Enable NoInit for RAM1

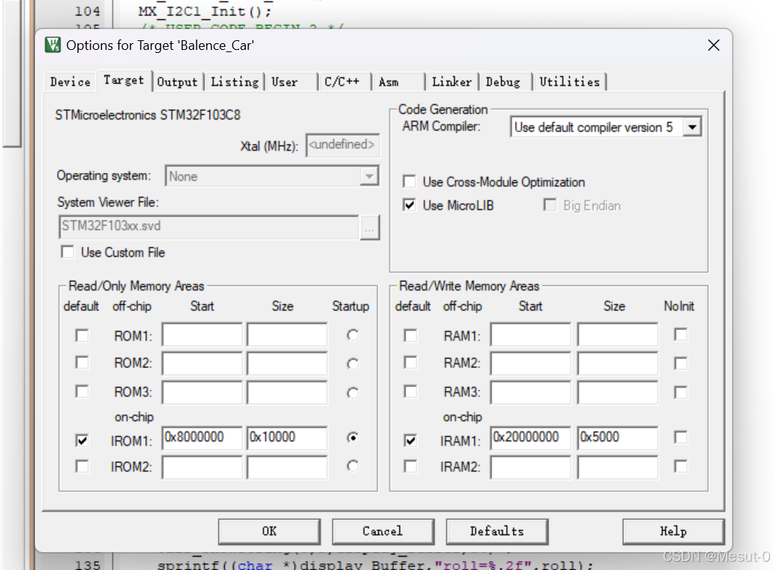click(x=681, y=335)
